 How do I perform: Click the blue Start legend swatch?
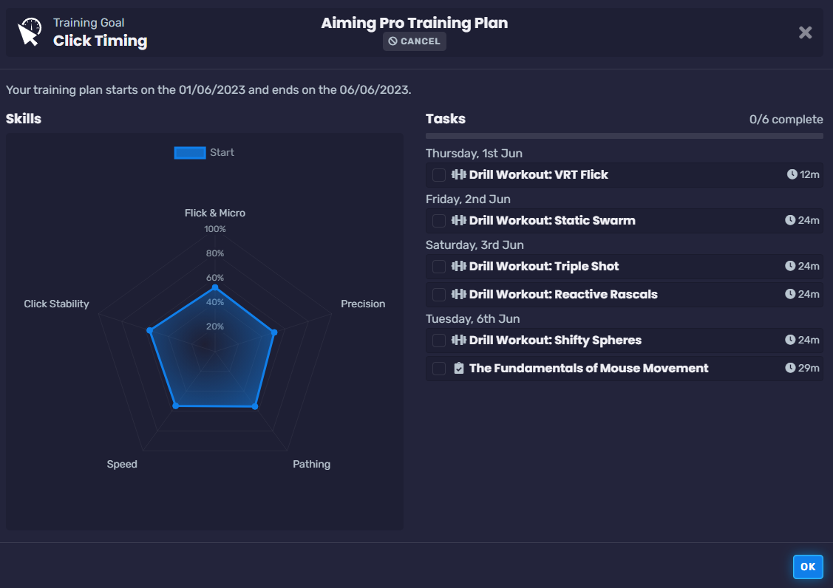click(190, 152)
